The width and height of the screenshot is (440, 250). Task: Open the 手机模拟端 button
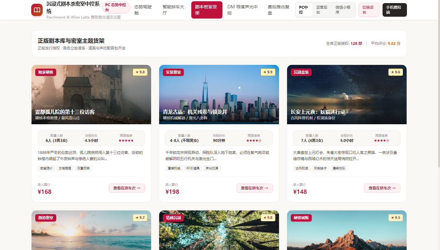click(x=395, y=10)
